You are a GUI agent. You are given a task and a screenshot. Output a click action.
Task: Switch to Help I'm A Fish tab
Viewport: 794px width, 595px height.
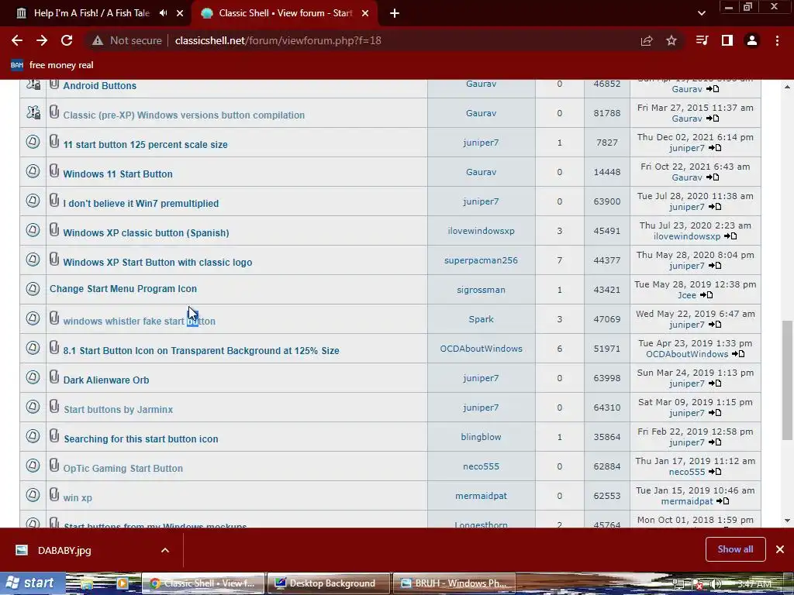pos(91,13)
